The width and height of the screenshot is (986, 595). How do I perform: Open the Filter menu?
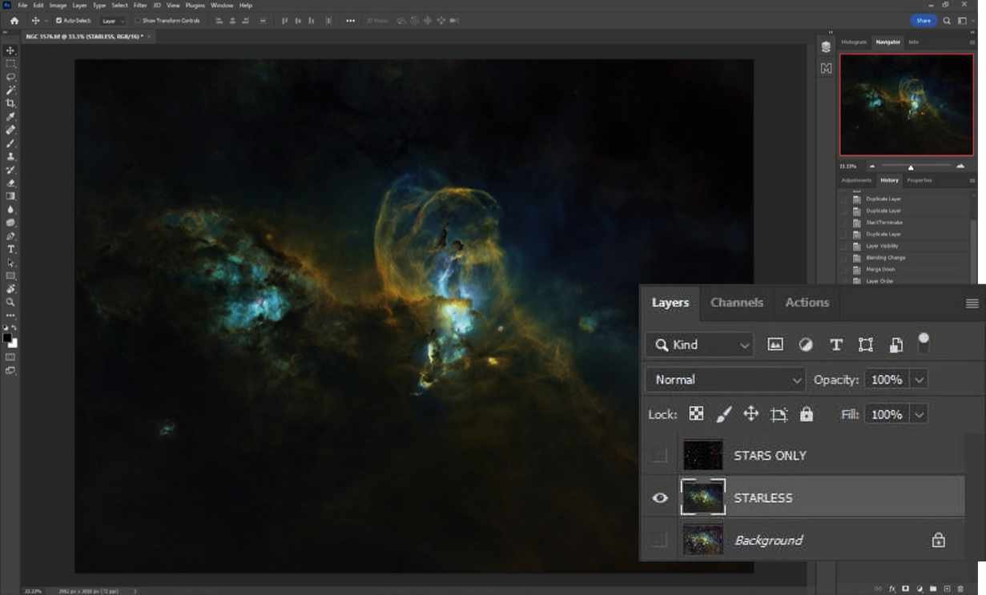click(140, 6)
